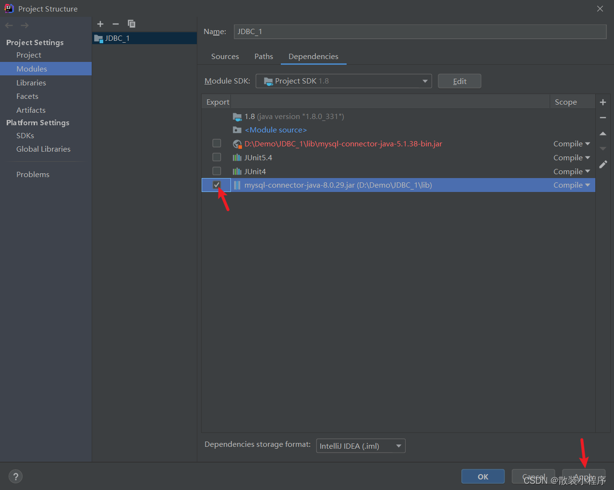Click the Scope column header
The image size is (614, 490).
coord(572,102)
